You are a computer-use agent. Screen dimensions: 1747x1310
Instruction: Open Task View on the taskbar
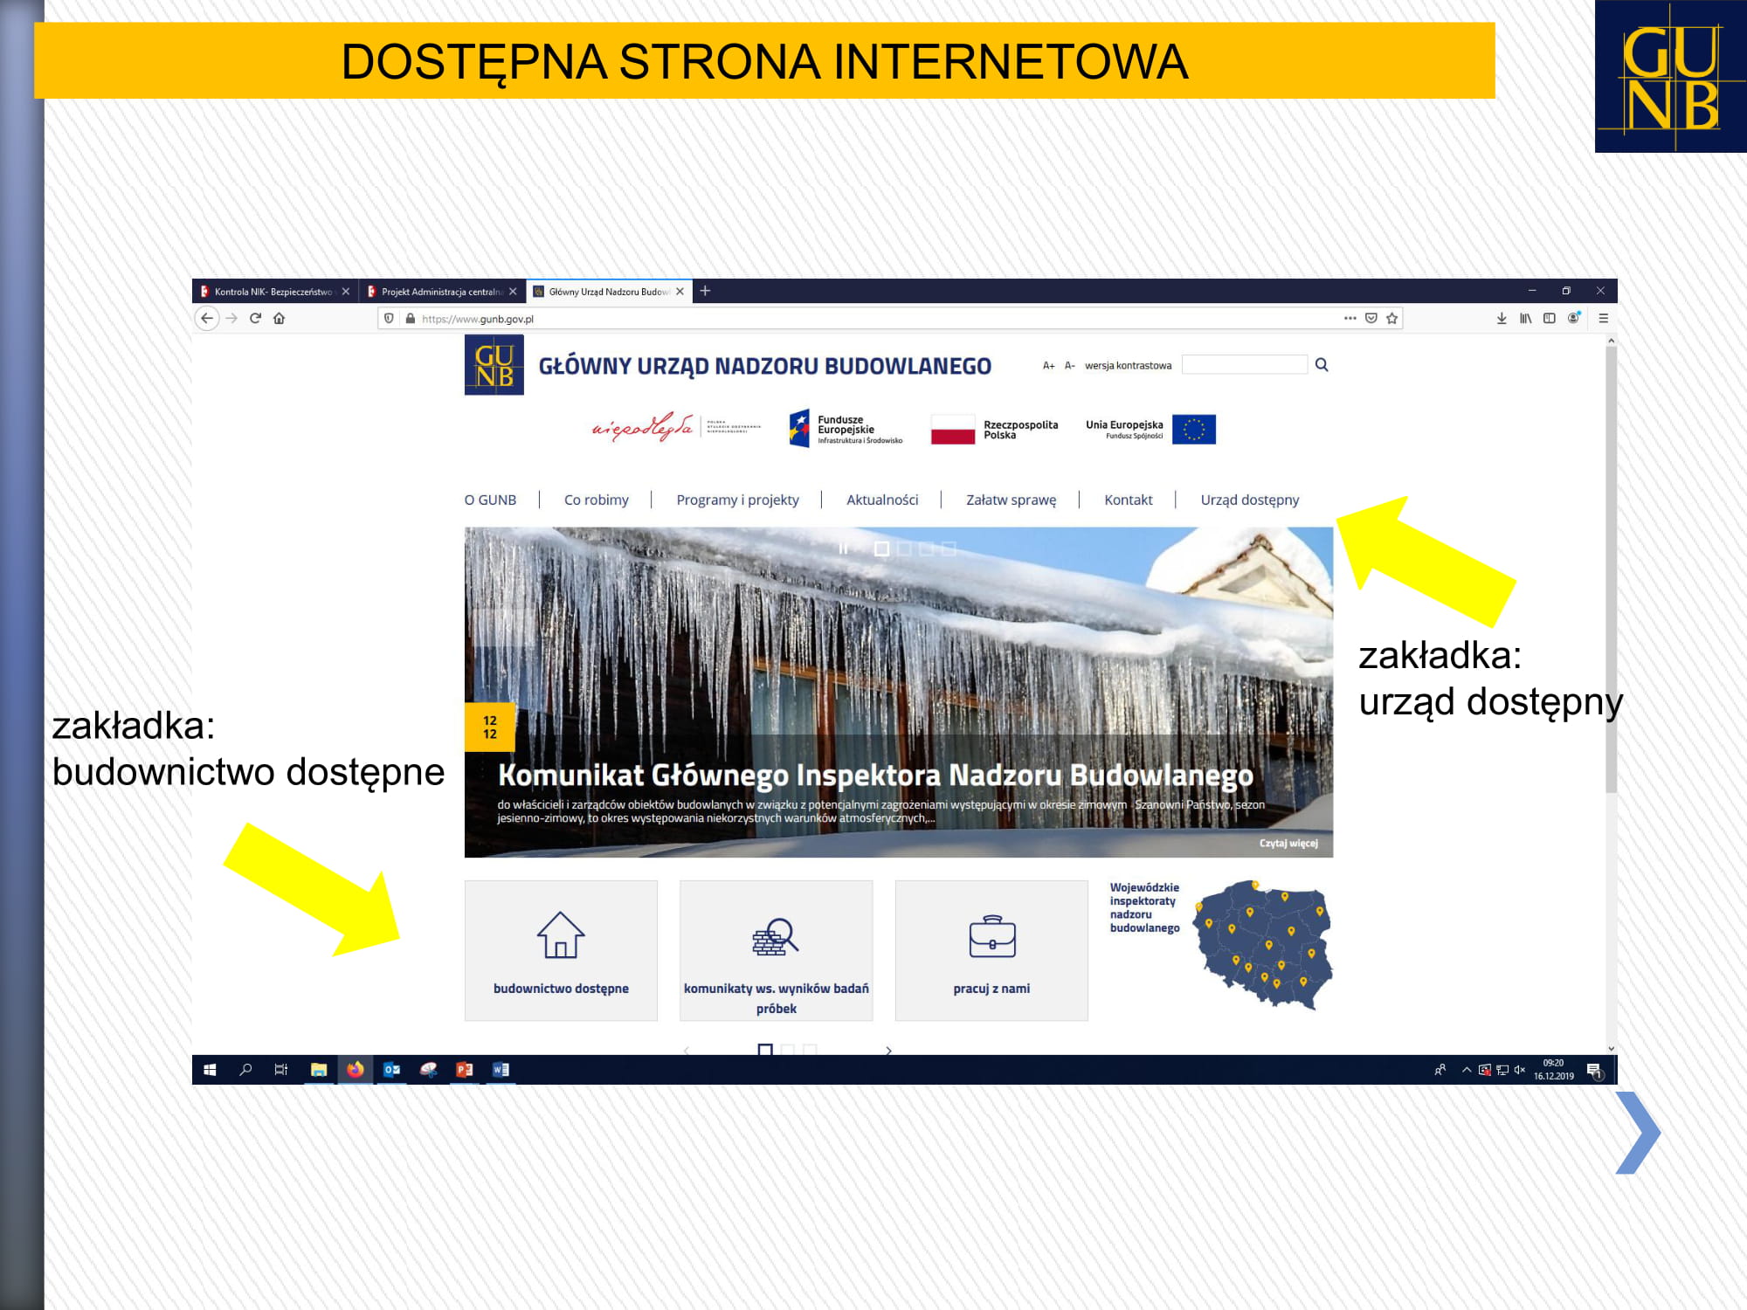(x=281, y=1070)
